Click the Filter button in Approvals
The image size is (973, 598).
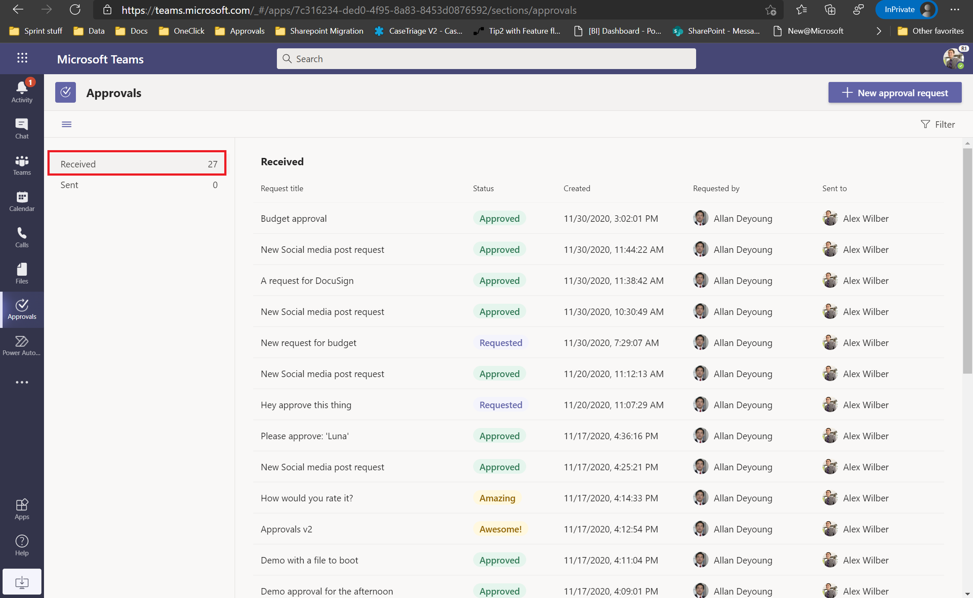coord(937,124)
